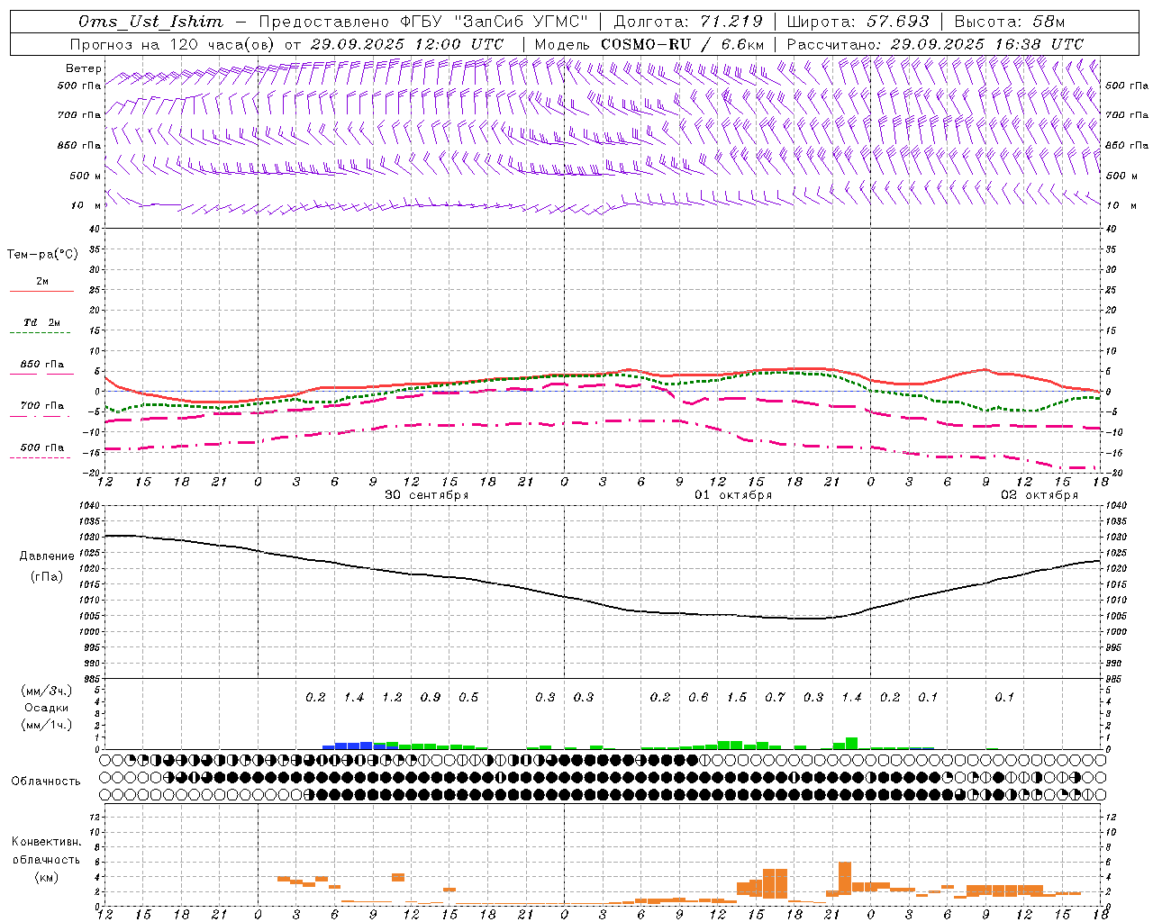Click the Рассчитано: 29.09.2025 16:38 UTC text
This screenshot has height=922, width=1153.
935,44
